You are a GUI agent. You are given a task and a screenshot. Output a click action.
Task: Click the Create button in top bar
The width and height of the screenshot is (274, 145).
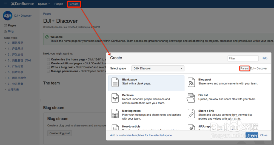(x=74, y=4)
